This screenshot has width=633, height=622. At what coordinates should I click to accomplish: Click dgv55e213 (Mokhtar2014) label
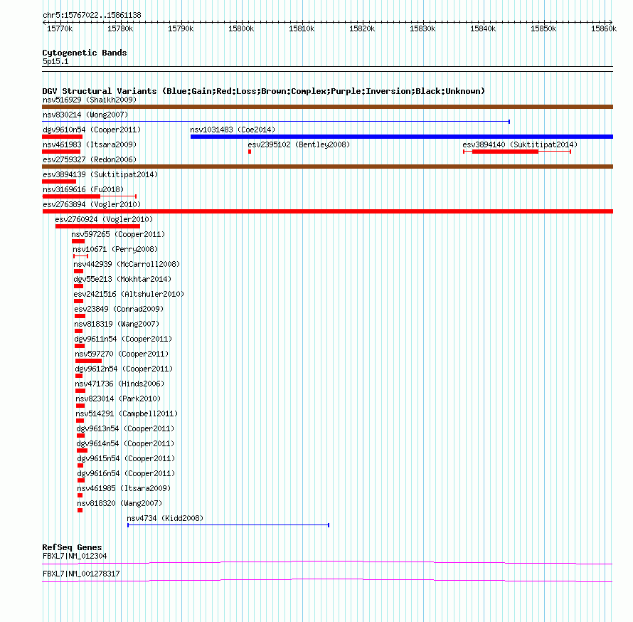click(122, 279)
